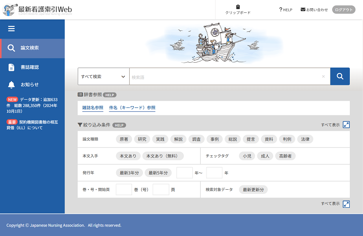
Task: Toggle the 法律 article type filter
Action: (x=305, y=139)
